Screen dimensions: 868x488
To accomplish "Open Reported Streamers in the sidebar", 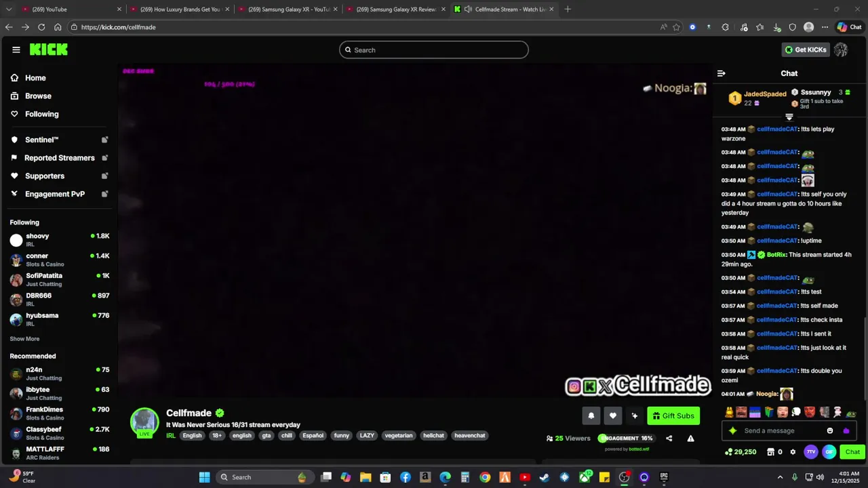I will coord(60,158).
